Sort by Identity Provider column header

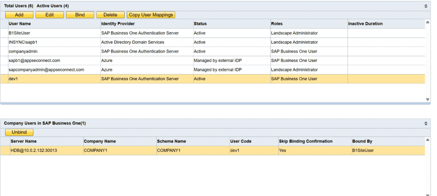pos(118,24)
